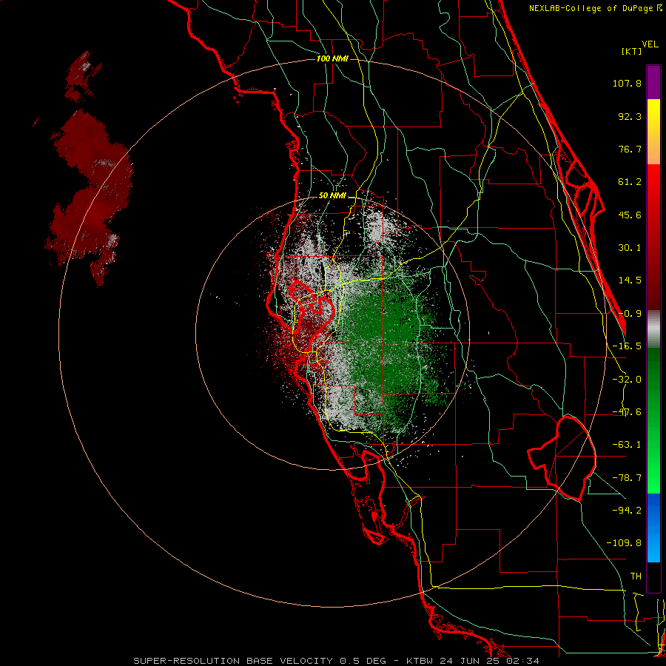Pick the purple segment of the color bar
666x666 pixels.
coord(653,82)
